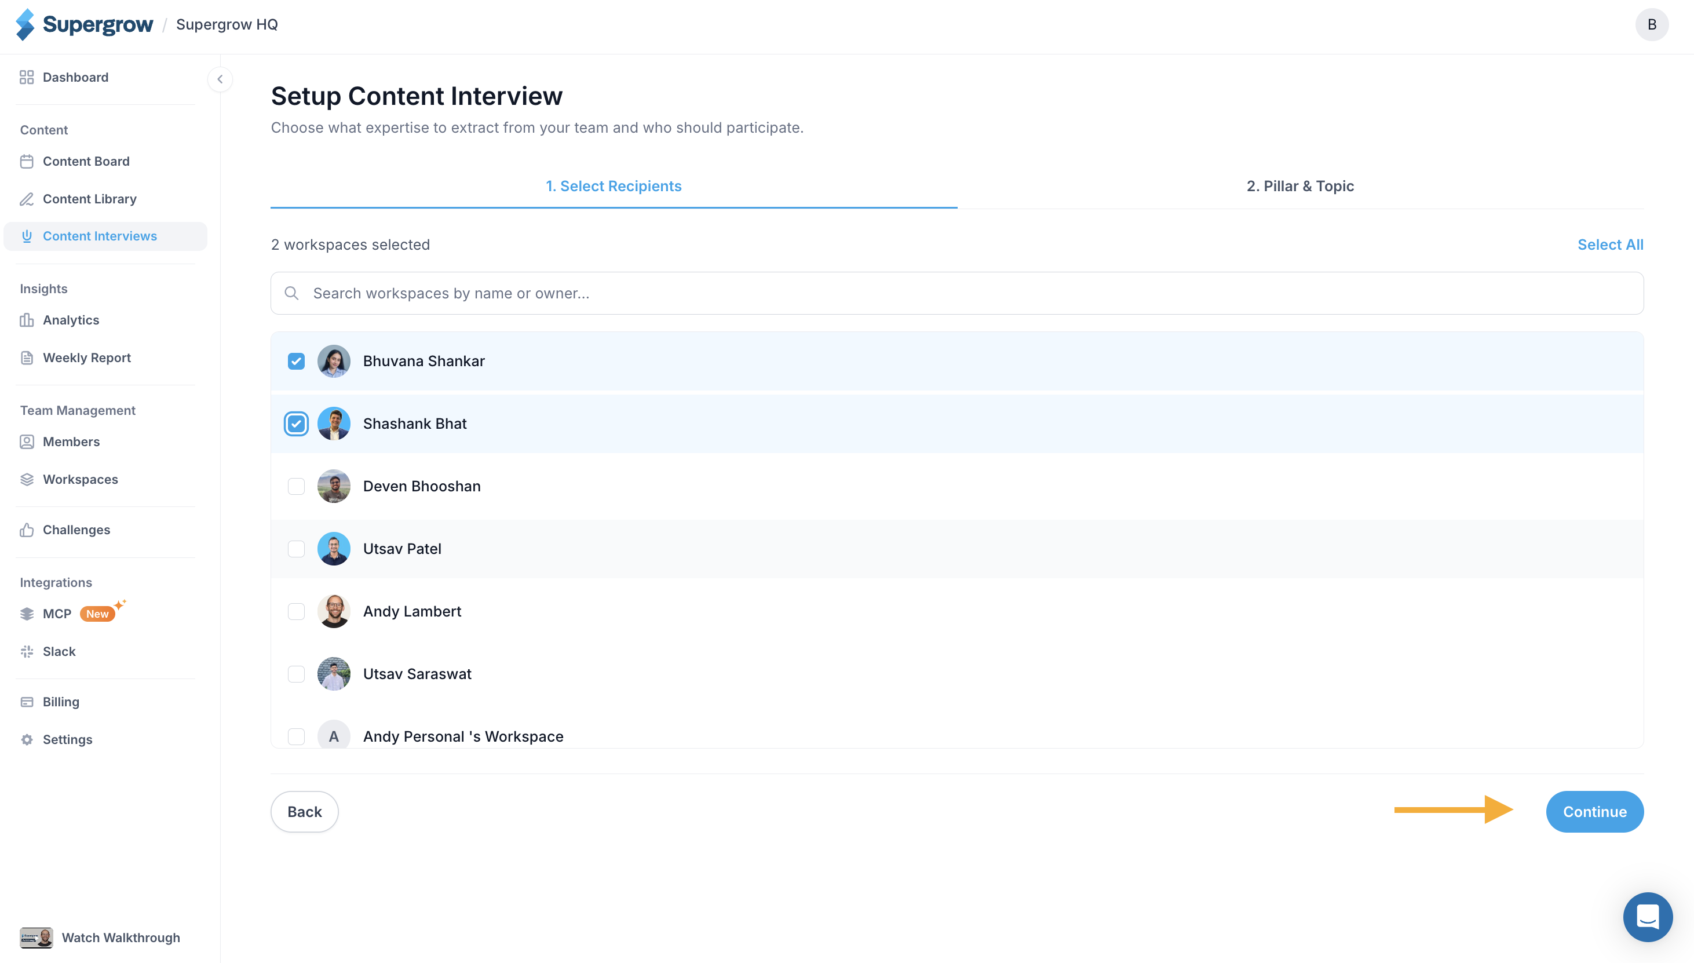1694x963 pixels.
Task: Open the user avatar B menu
Action: [x=1651, y=24]
